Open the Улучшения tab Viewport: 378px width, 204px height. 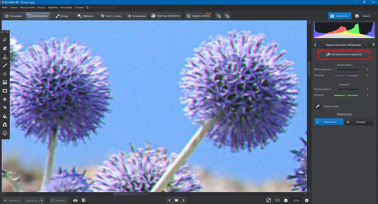point(14,16)
